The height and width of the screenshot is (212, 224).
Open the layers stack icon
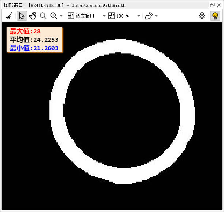coord(202,16)
